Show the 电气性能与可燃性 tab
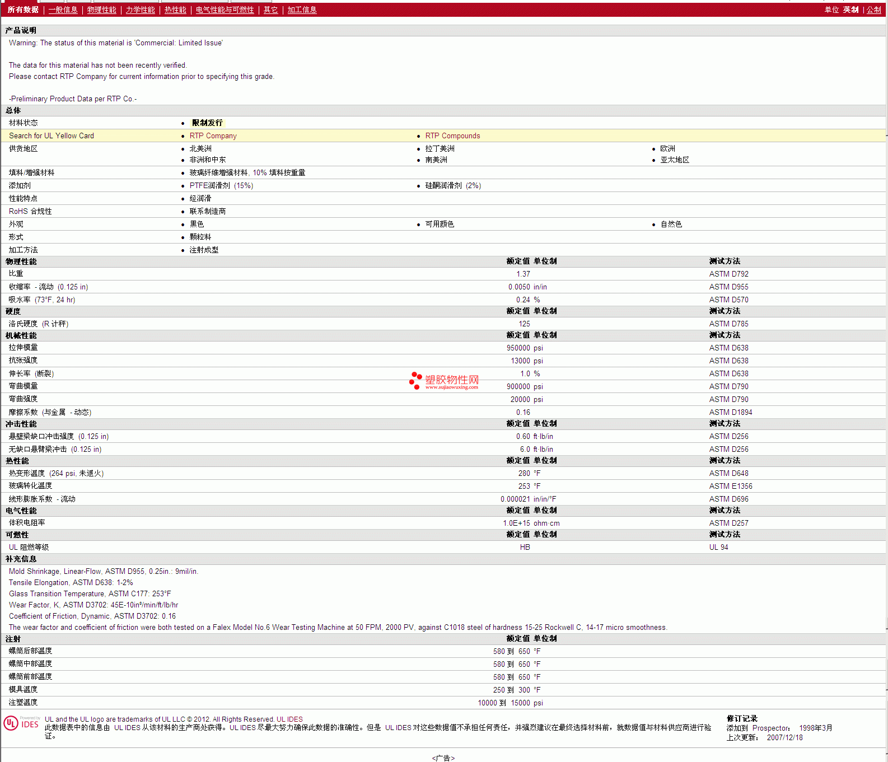Screen dimensions: 888x762 [225, 10]
